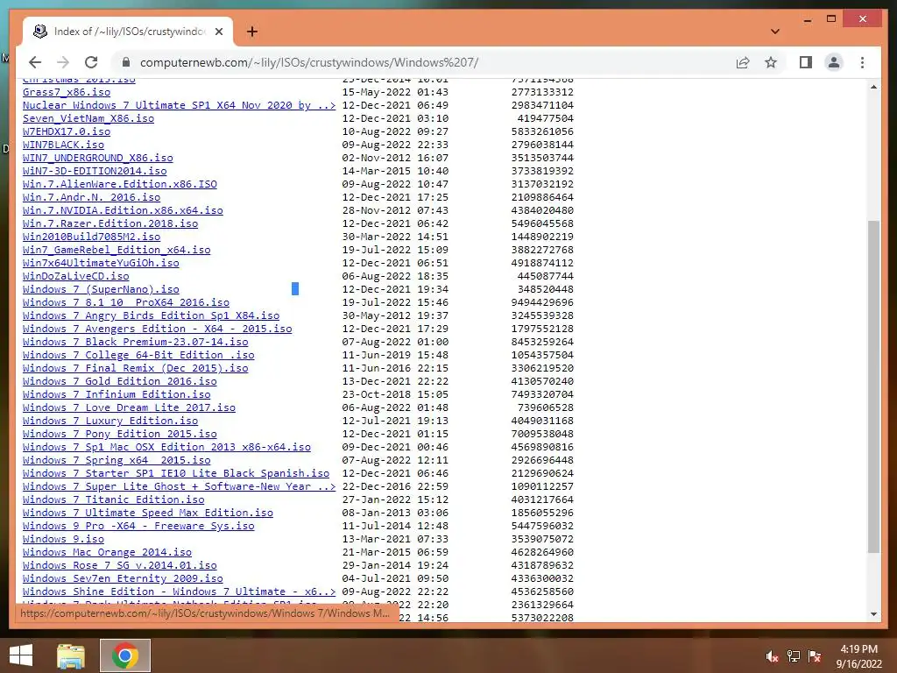Open Windows 7 Infinium Edition.iso

click(117, 395)
